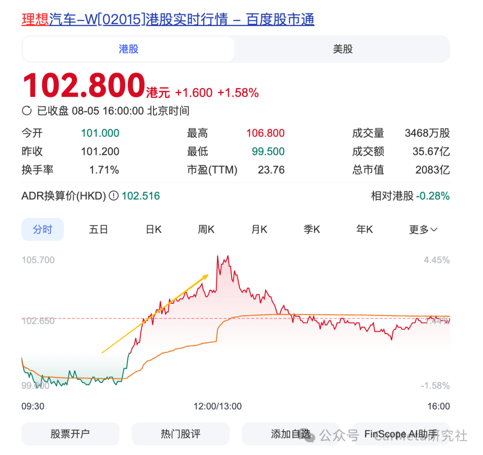Expand the 更多 chart period dropdown
This screenshot has height=455, width=483.
click(x=423, y=230)
